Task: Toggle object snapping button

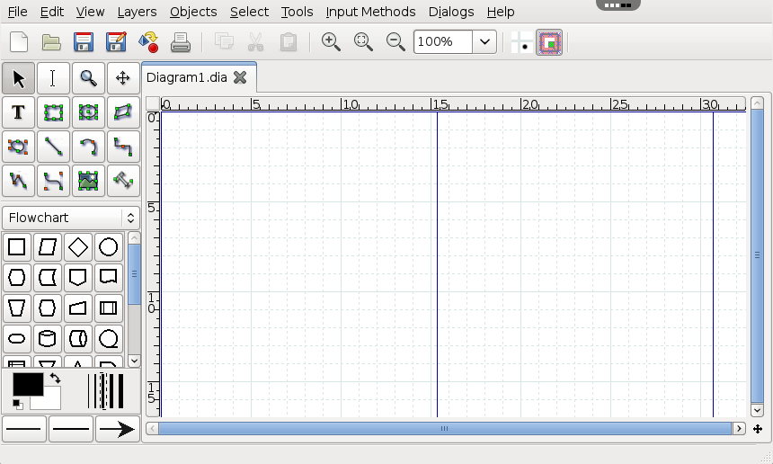Action: pyautogui.click(x=549, y=42)
